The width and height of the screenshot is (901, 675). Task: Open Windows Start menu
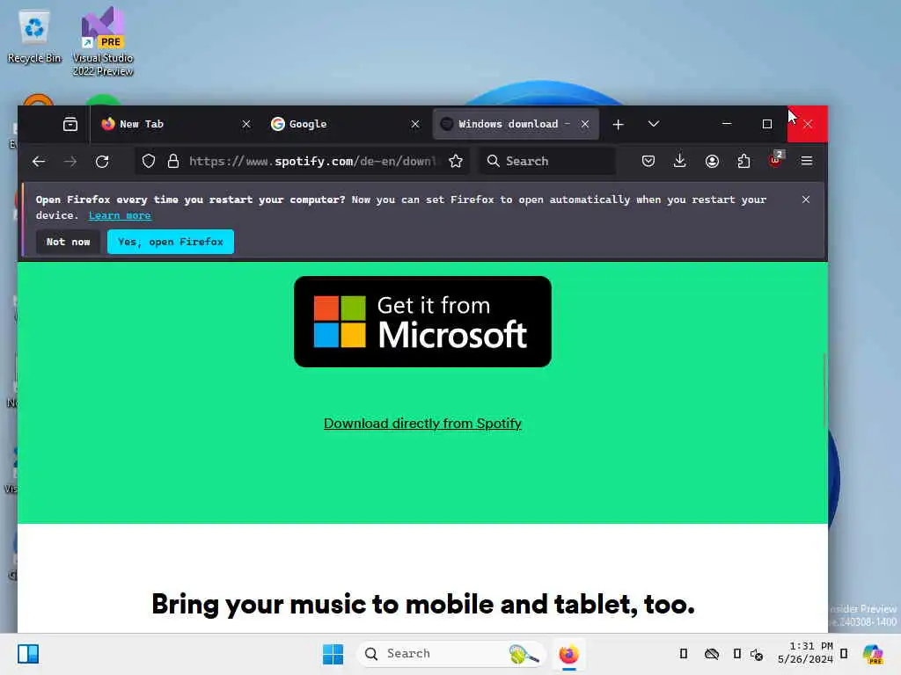pyautogui.click(x=333, y=654)
